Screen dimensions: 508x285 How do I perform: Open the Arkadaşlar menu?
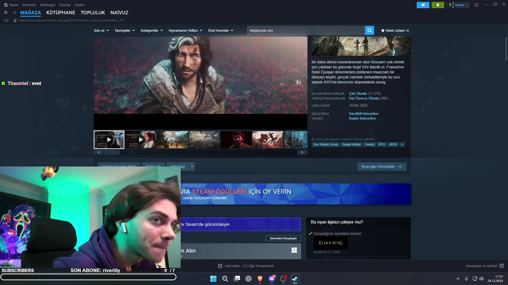(48, 5)
